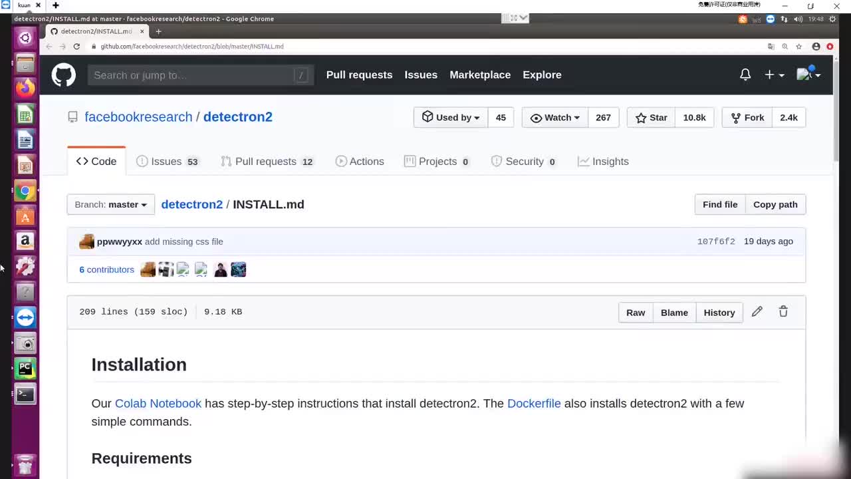Image resolution: width=851 pixels, height=479 pixels.
Task: Delete file using trash icon
Action: [x=783, y=312]
